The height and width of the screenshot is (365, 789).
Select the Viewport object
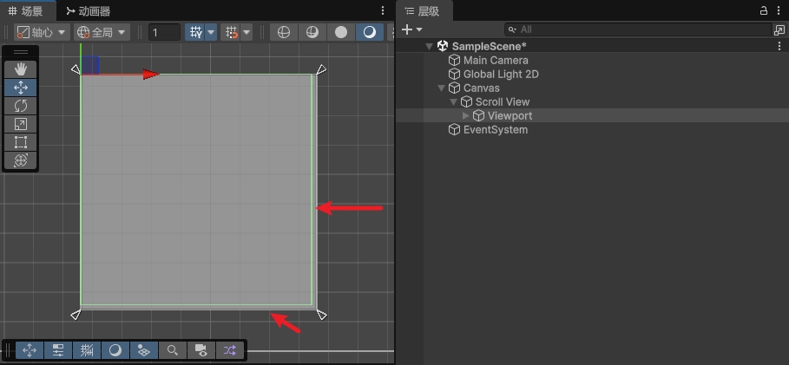click(x=510, y=116)
